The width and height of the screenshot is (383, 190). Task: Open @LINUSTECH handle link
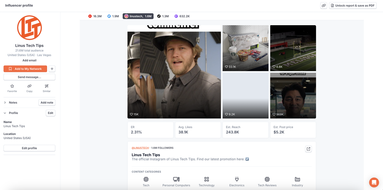140,148
